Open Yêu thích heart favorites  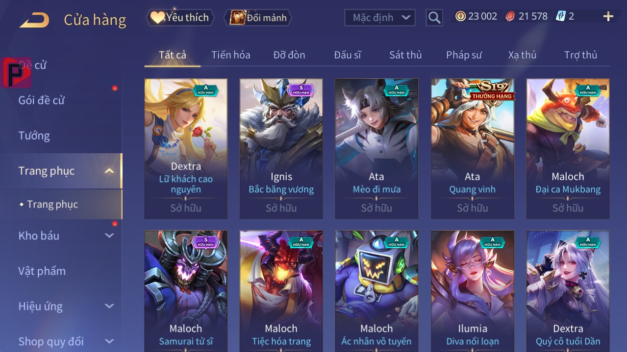(x=180, y=18)
